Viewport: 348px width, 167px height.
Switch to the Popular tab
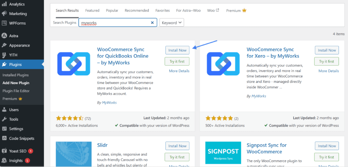pyautogui.click(x=112, y=11)
